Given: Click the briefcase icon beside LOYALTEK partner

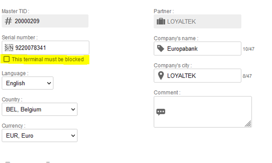Looking at the screenshot, I should coord(161,22).
